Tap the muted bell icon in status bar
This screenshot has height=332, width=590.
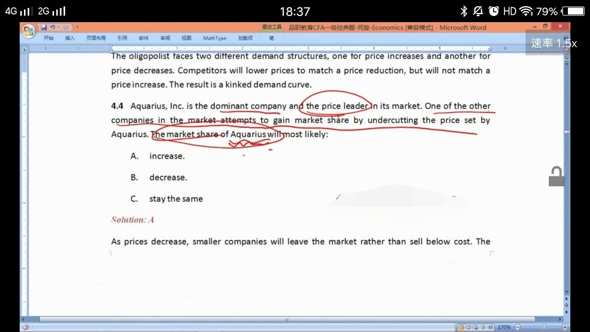coord(478,11)
